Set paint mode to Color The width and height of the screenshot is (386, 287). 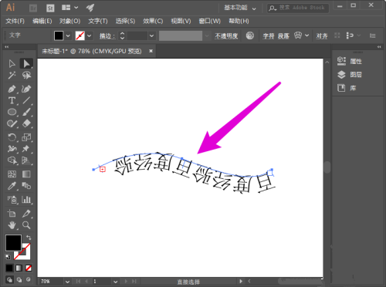tap(9, 268)
